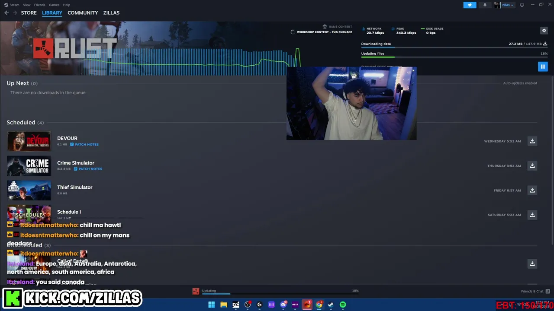
Task: Click the Peak 343.3 Mbps stat
Action: pos(404,31)
